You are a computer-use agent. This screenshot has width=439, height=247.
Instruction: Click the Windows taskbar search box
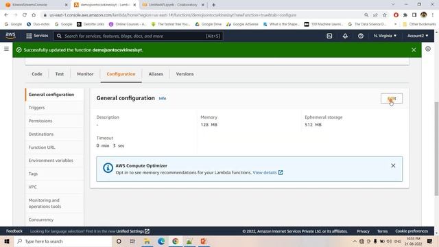coord(62,241)
